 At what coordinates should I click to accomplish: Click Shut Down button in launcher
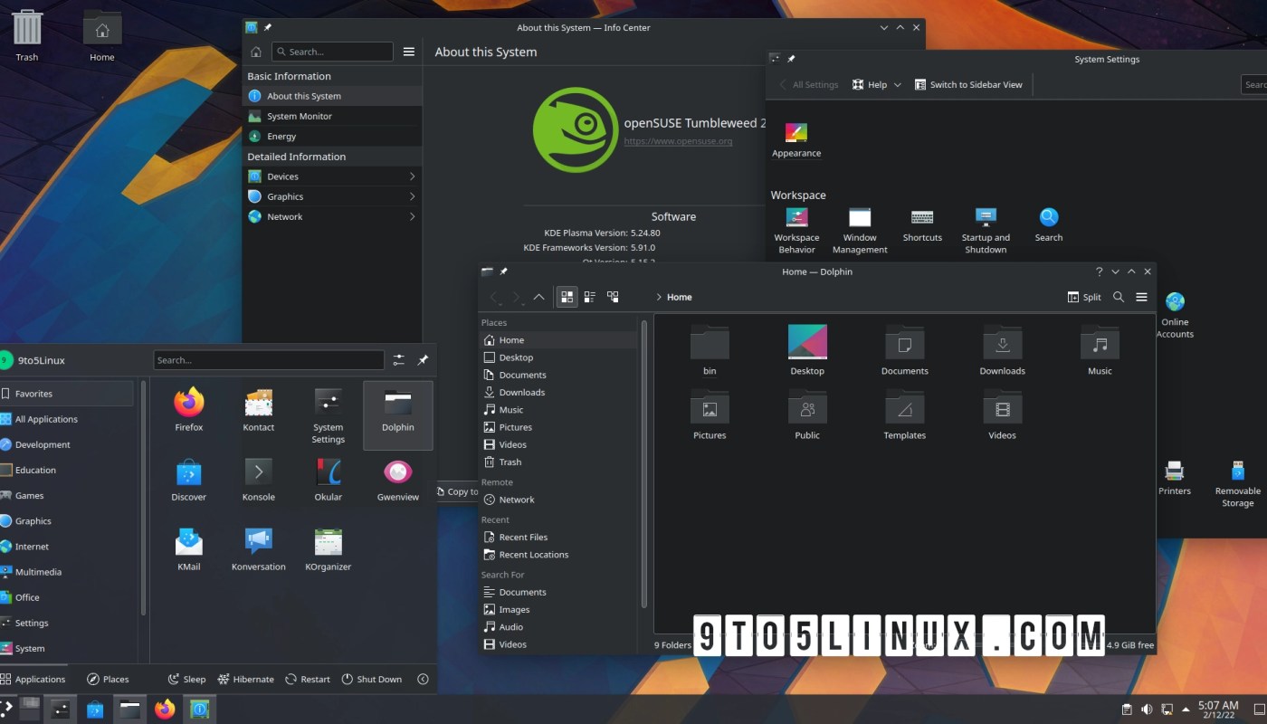pos(372,679)
